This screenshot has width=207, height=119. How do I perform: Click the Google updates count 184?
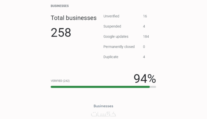tap(146, 36)
